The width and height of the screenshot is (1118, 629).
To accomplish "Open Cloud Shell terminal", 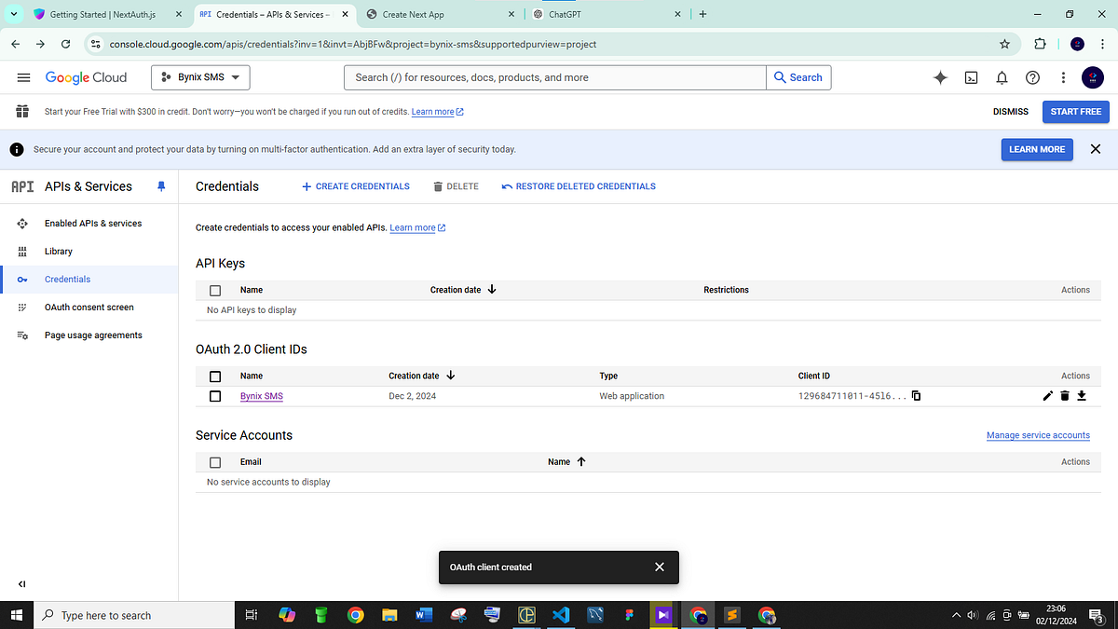I will [971, 77].
